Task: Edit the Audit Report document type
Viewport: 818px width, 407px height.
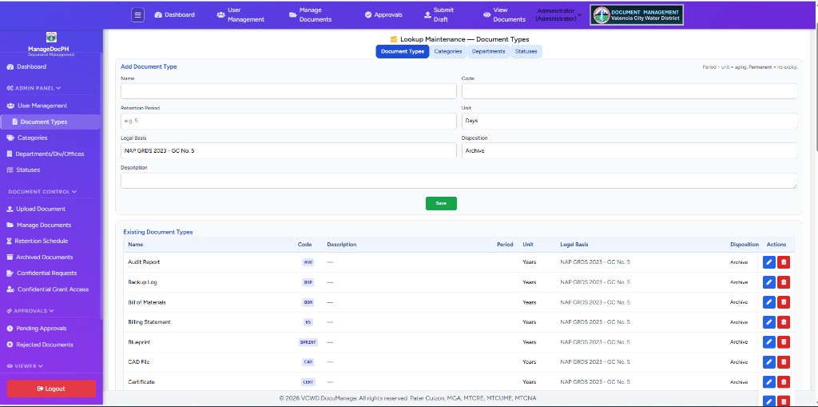Action: pyautogui.click(x=769, y=262)
